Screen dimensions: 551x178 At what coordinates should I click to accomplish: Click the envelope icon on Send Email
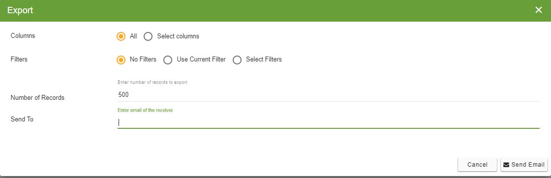click(x=506, y=165)
